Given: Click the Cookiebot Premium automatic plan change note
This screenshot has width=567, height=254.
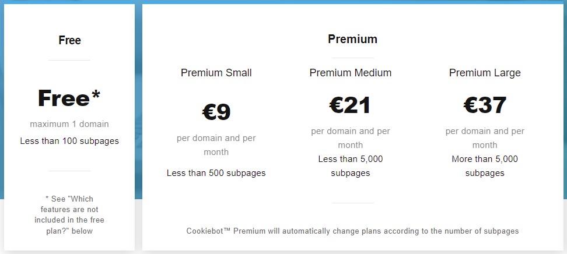Looking at the screenshot, I should tap(352, 231).
